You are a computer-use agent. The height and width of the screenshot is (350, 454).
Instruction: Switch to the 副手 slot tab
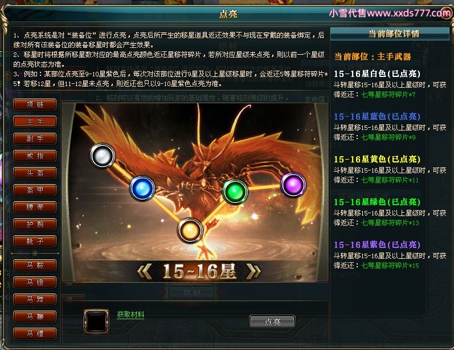35,139
